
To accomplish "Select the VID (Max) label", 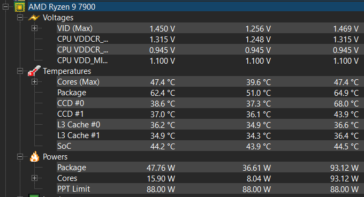I will click(75, 28).
